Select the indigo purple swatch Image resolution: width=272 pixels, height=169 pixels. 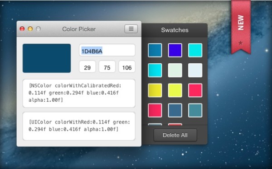pos(175,50)
